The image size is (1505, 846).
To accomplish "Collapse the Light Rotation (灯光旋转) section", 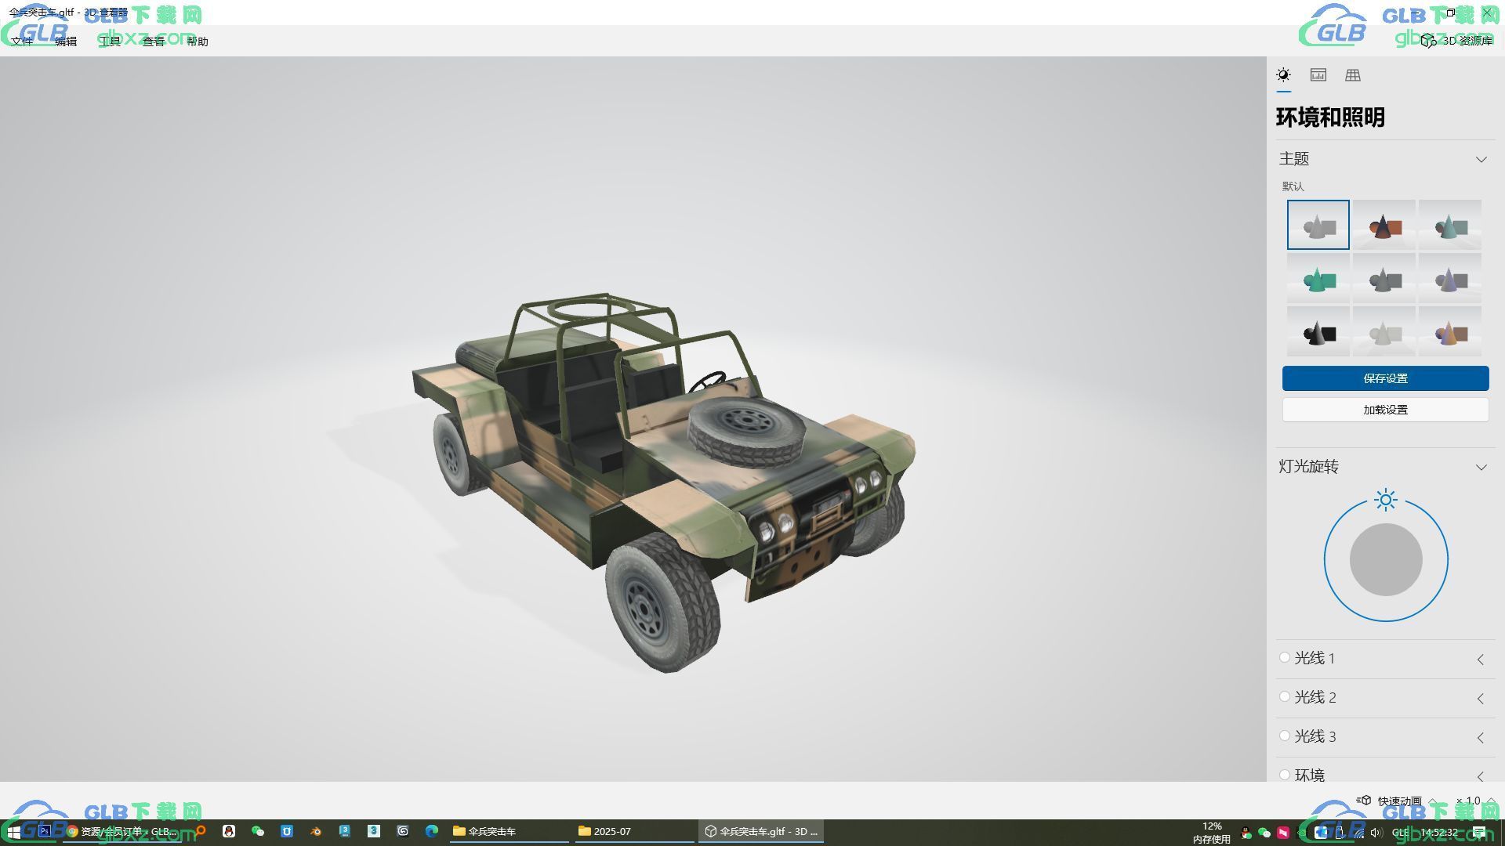I will tap(1481, 467).
